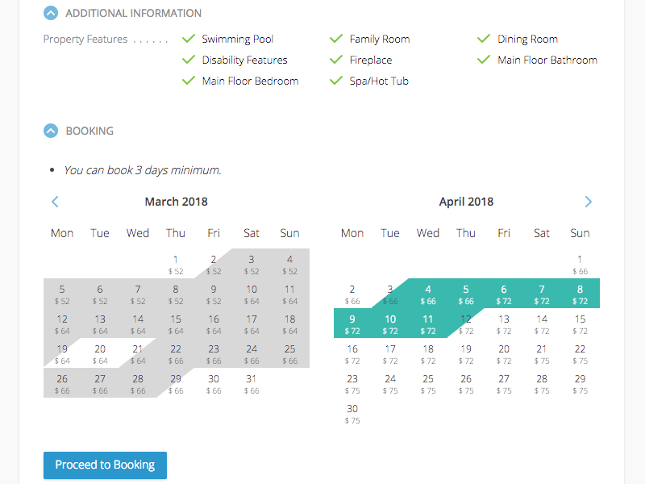645x484 pixels.
Task: Click the Main Floor Bedroom checkmark
Action: (x=189, y=81)
